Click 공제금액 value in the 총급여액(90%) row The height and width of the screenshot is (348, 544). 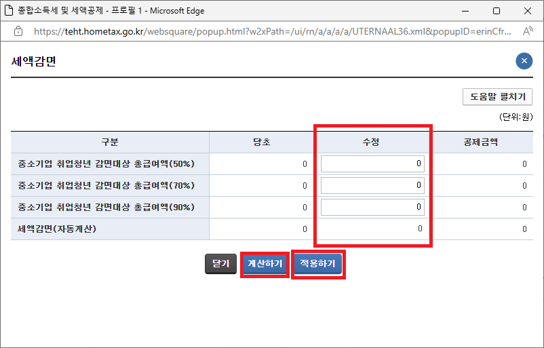[524, 207]
